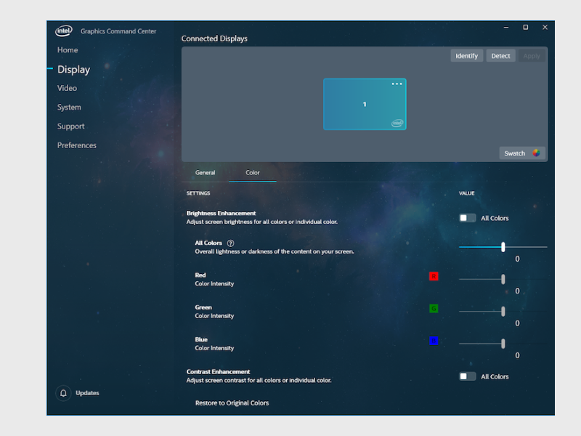Click the green G color indicator

434,308
